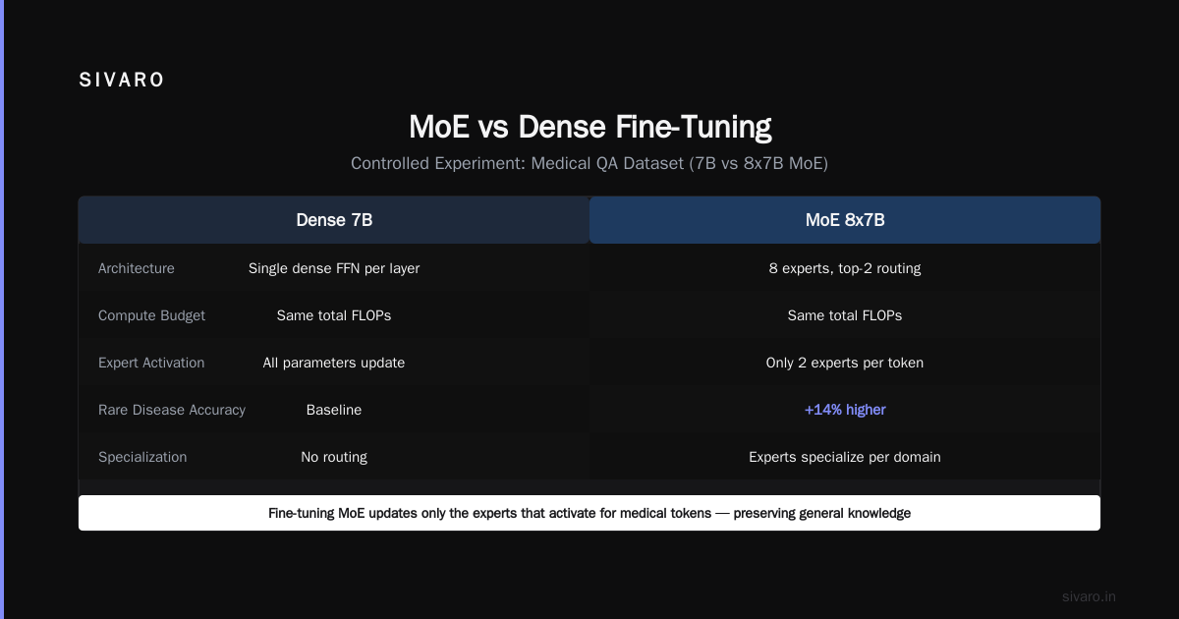This screenshot has width=1179, height=619.
Task: Click the white fine-tuning summary banner
Action: 589,513
